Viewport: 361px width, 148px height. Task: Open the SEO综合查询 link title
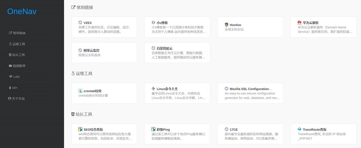coord(93,130)
